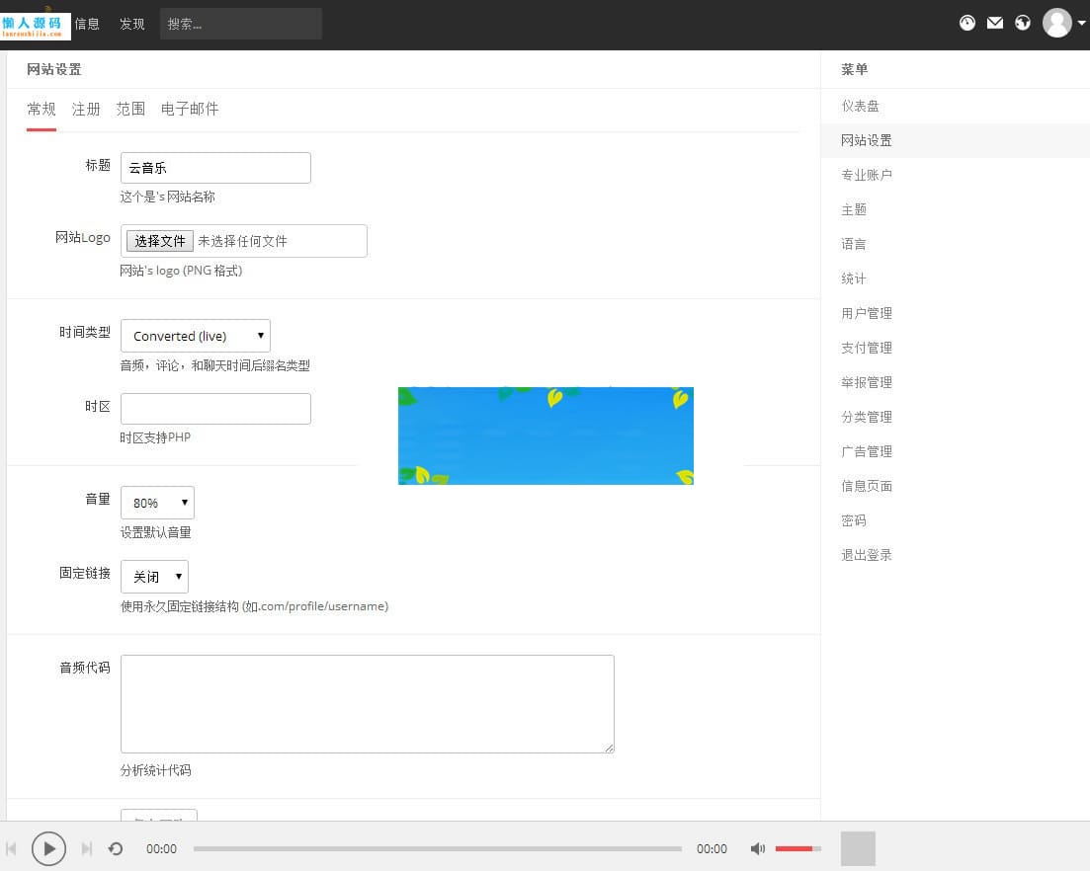
Task: Open 用户管理 in the sidebar menu
Action: [x=866, y=313]
